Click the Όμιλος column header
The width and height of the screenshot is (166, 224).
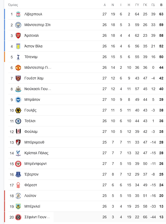pos(13,5)
